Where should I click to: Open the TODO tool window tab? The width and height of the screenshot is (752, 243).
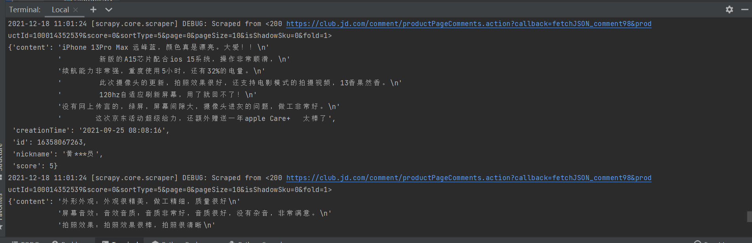[25, 242]
